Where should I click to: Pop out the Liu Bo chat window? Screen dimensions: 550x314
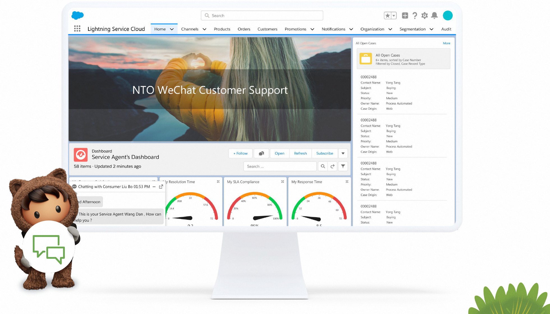[x=161, y=187]
